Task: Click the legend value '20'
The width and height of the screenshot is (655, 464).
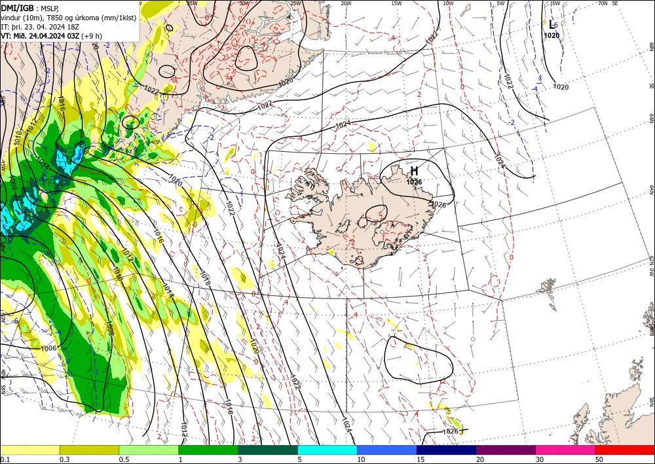Action: (480, 459)
